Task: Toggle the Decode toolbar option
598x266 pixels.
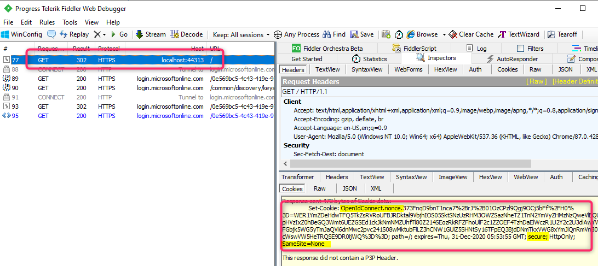Action: [x=187, y=34]
